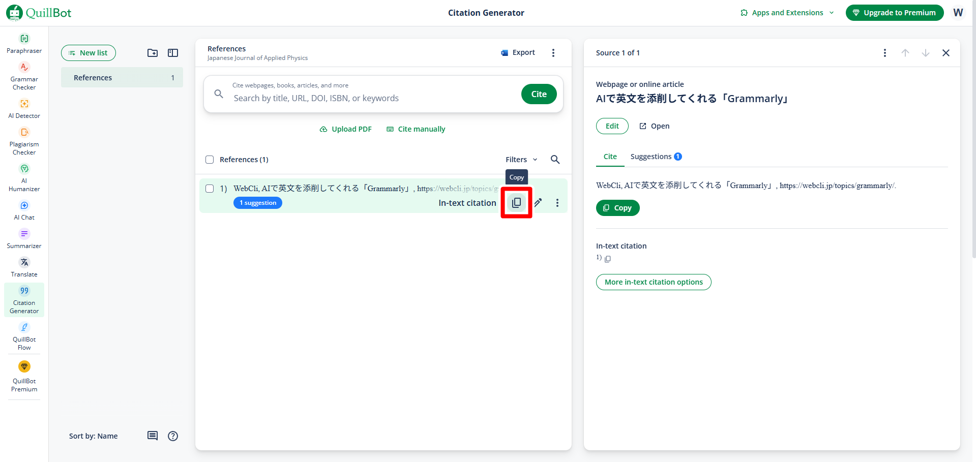This screenshot has width=976, height=462.
Task: Open the Plagiarism Checker tool
Action: [x=24, y=141]
